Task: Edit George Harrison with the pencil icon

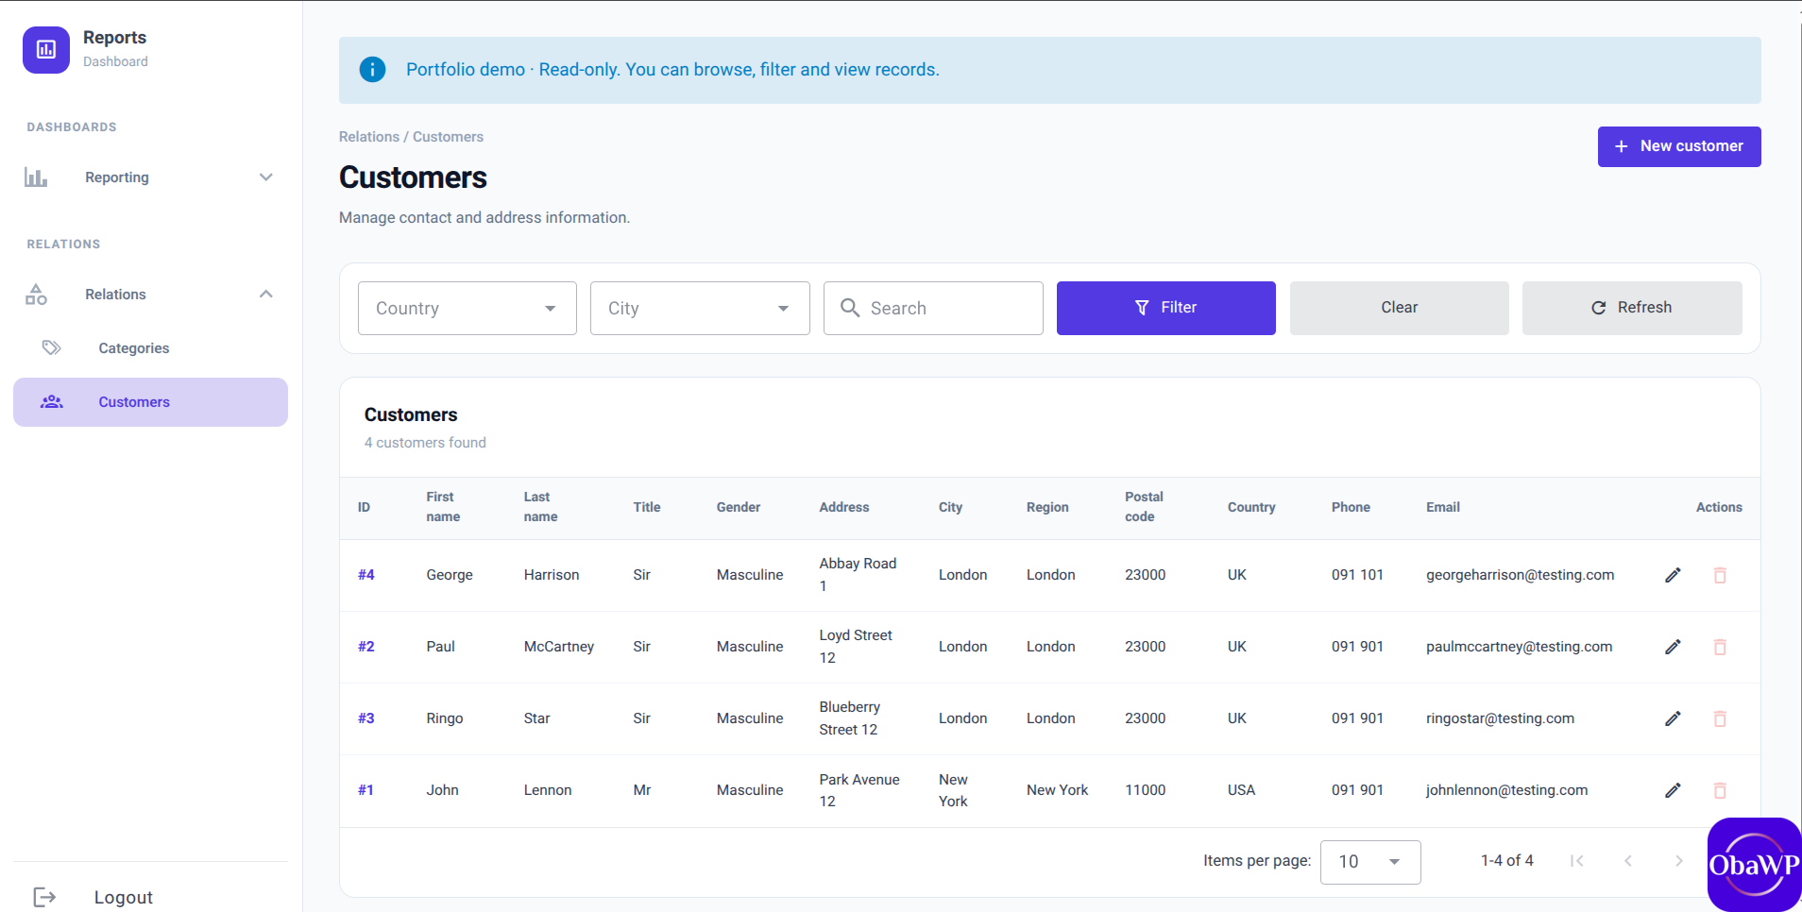Action: 1673,575
